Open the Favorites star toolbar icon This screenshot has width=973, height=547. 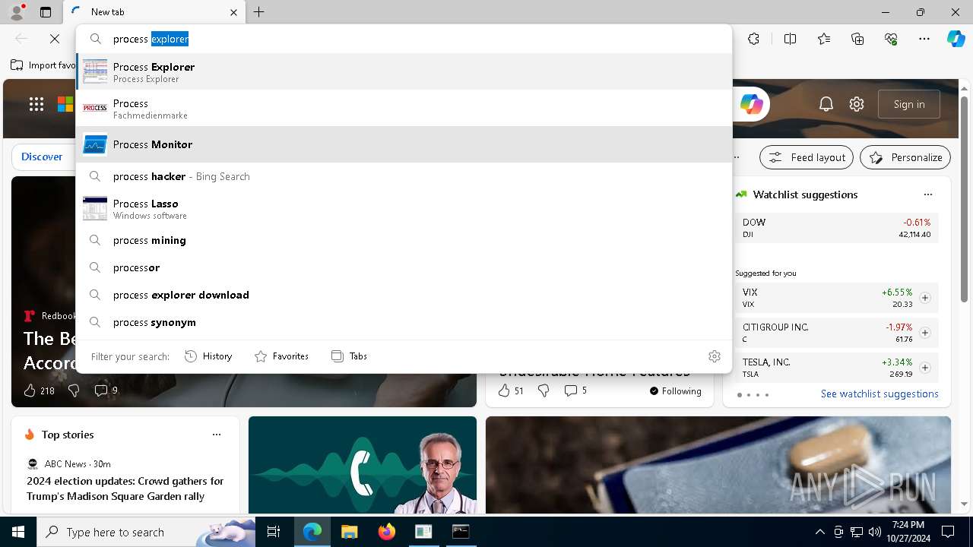824,39
